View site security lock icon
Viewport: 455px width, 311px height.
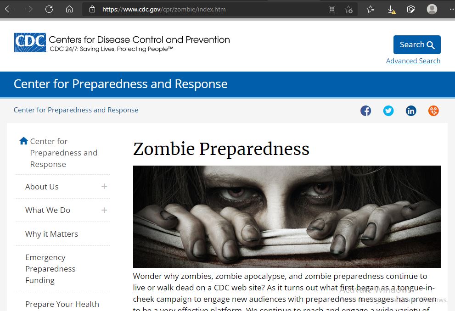coord(92,9)
